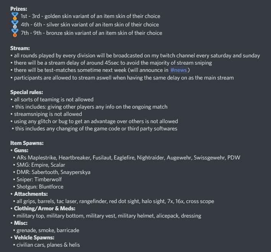Click the Misc subheading
The width and height of the screenshot is (271, 252).
coord(21,223)
